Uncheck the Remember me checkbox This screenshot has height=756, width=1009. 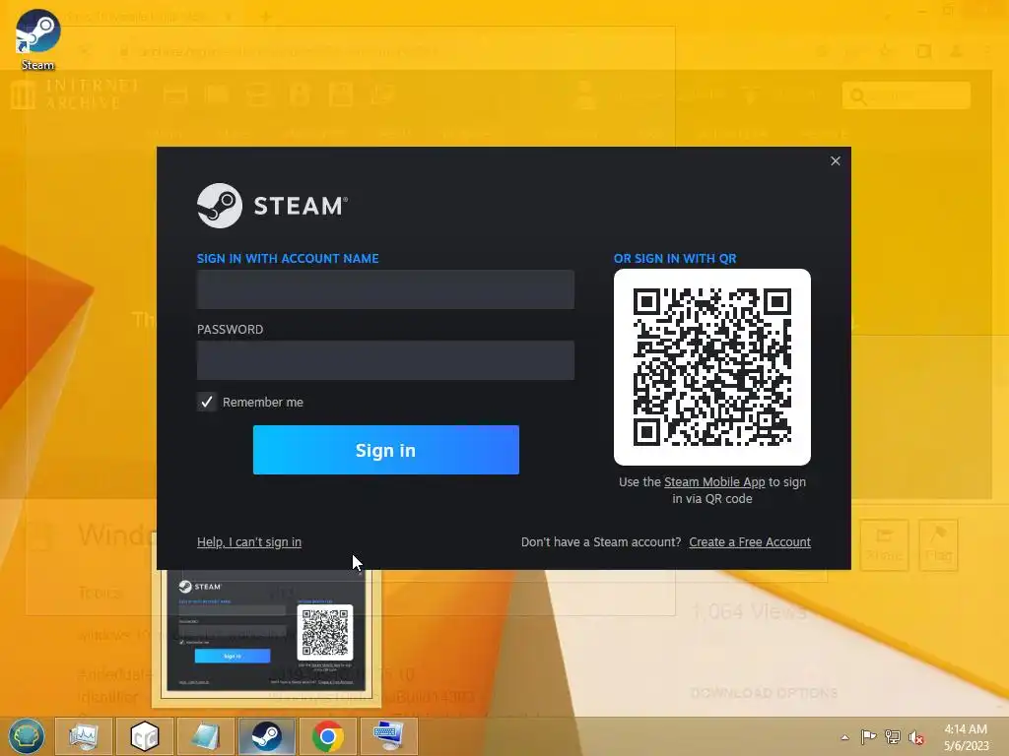click(207, 402)
